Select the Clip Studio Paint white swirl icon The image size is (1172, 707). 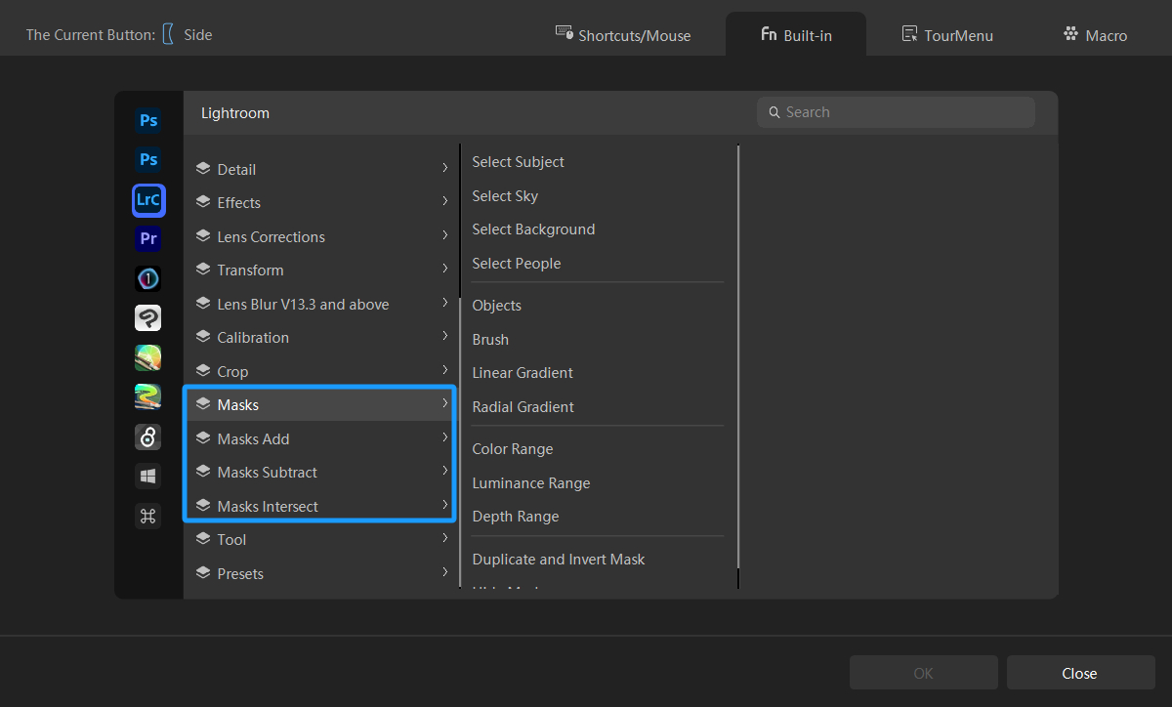click(x=148, y=318)
